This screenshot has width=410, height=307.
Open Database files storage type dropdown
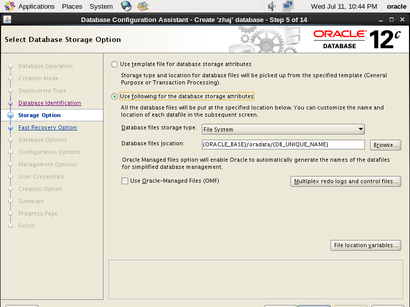(x=283, y=129)
